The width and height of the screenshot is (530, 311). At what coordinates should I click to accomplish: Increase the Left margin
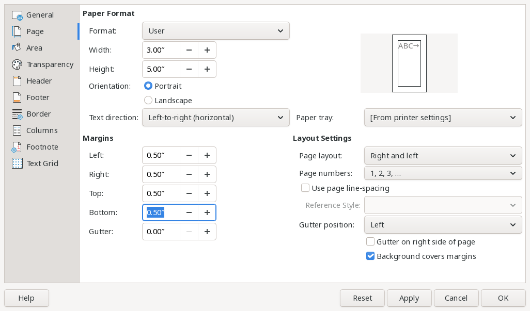[x=207, y=155]
